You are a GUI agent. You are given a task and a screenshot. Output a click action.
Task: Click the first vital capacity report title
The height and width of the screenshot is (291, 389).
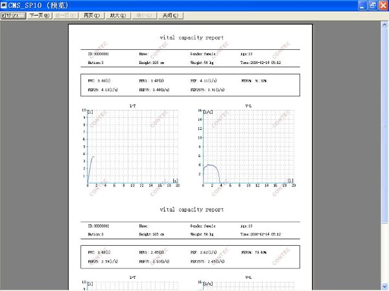coord(191,38)
